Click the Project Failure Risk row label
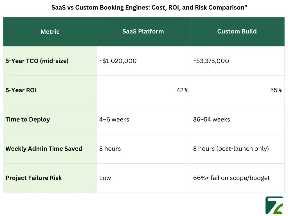The width and height of the screenshot is (288, 216). 34,178
